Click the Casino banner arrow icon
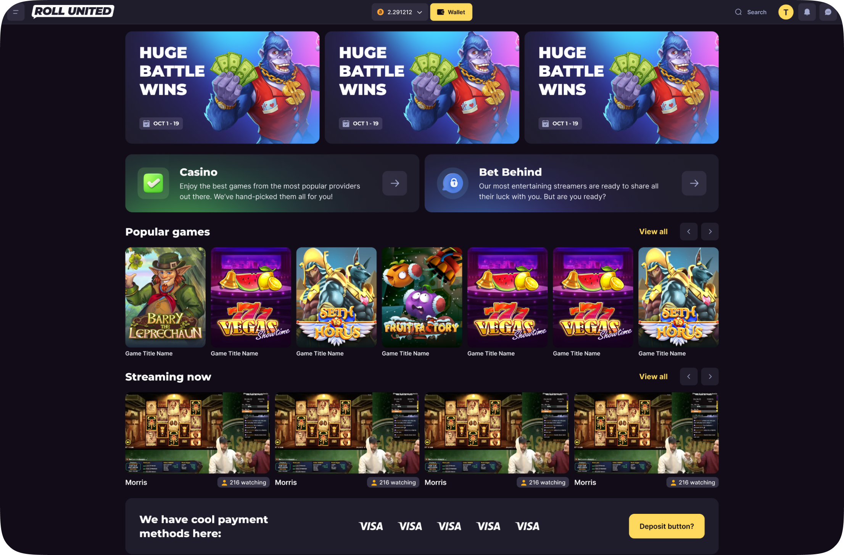Viewport: 844px width, 555px height. click(395, 183)
